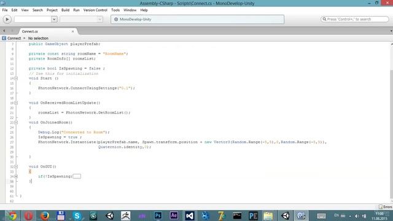Open the blue molecule app taskbar icon
The width and height of the screenshot is (393, 221).
(206, 215)
